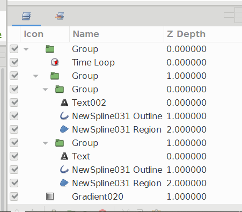Disable the Gradient020 layer checkbox
Image resolution: width=242 pixels, height=212 pixels.
(x=14, y=196)
